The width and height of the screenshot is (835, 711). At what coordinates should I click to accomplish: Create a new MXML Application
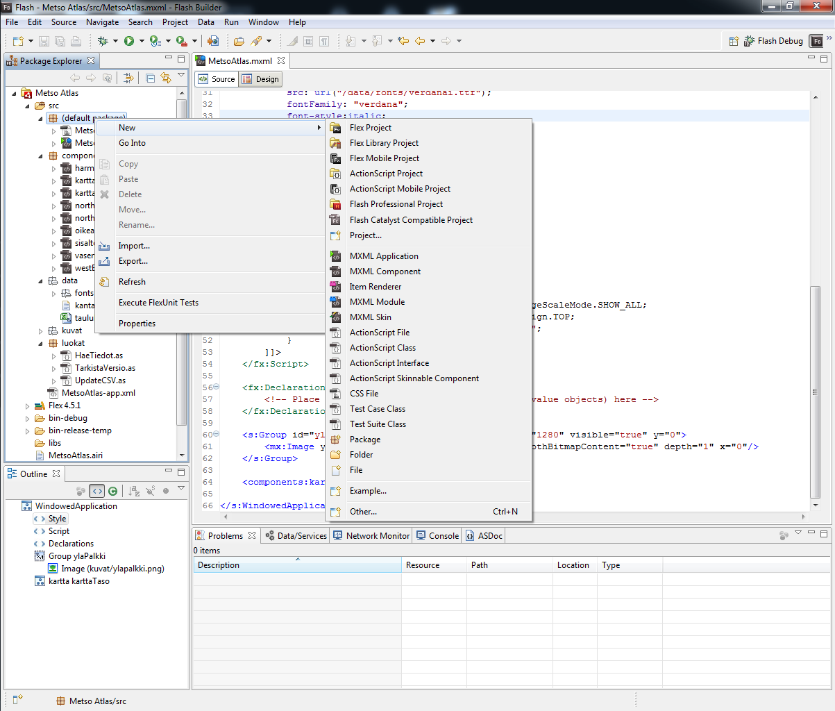(x=428, y=256)
